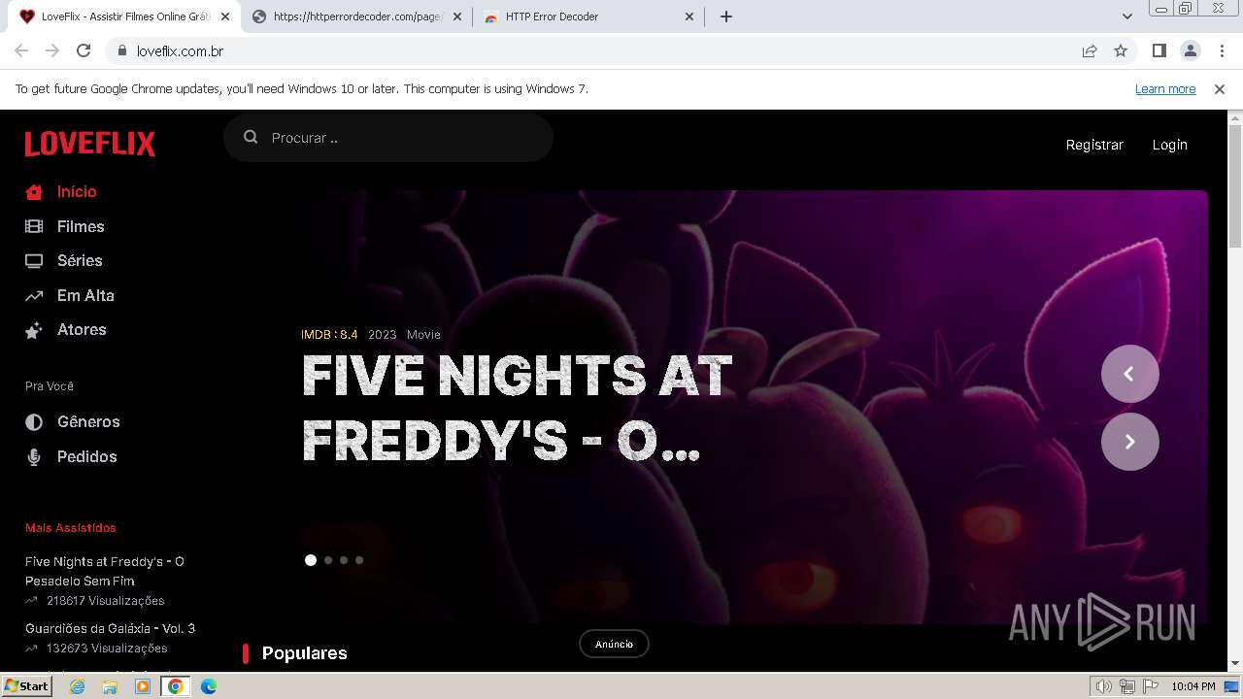Open the Em Alta trending icon
The image size is (1243, 699).
[x=34, y=295]
